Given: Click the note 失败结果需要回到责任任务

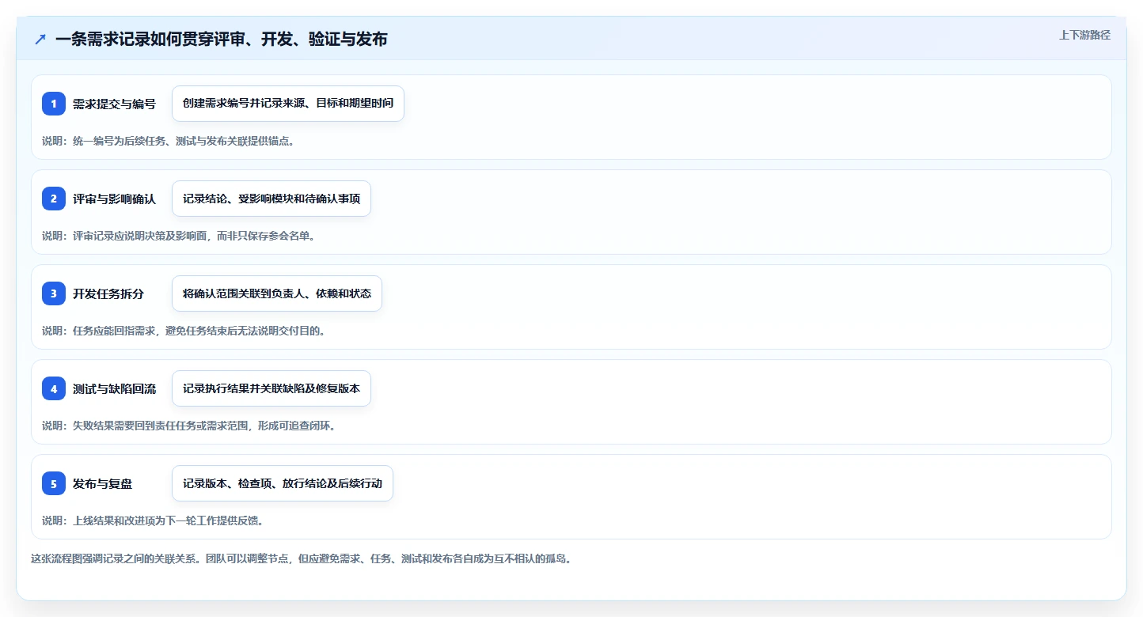Looking at the screenshot, I should (x=189, y=426).
